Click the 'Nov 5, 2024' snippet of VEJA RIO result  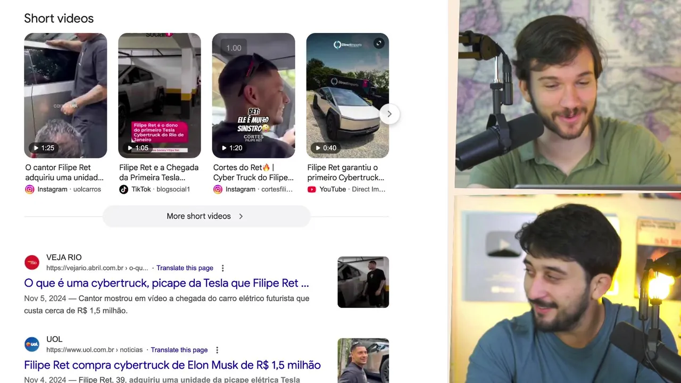pos(167,304)
